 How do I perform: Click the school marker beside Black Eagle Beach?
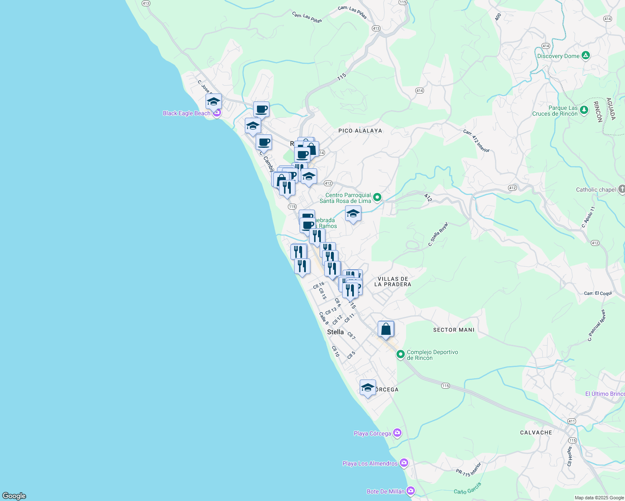pyautogui.click(x=213, y=101)
